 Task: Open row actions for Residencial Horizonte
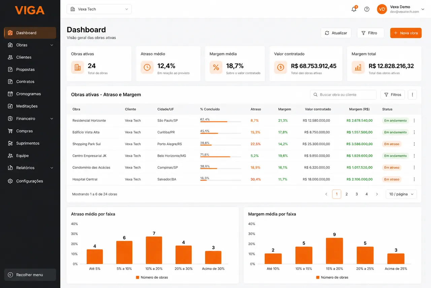point(414,120)
